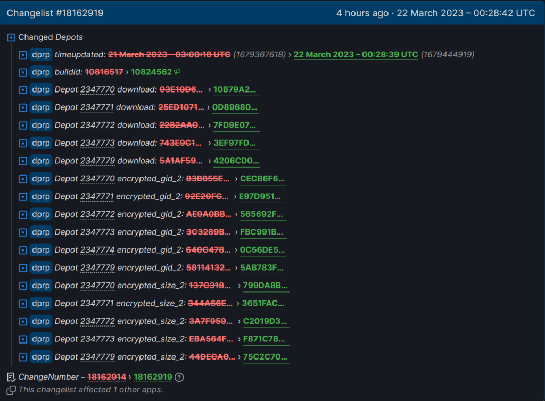Toggle the square icon on Depot 2347770 download row
Image resolution: width=545 pixels, height=401 pixels.
pyautogui.click(x=22, y=89)
